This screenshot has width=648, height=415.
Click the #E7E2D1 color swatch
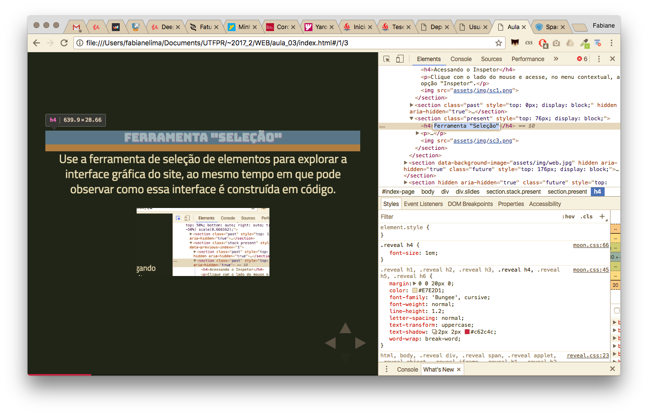(415, 291)
